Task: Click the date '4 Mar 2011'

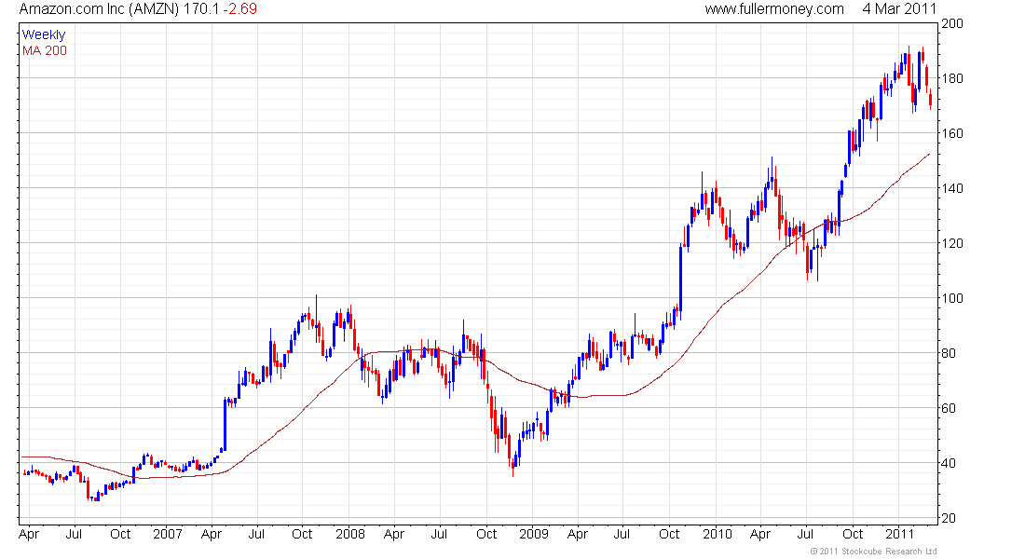Action: (x=899, y=9)
